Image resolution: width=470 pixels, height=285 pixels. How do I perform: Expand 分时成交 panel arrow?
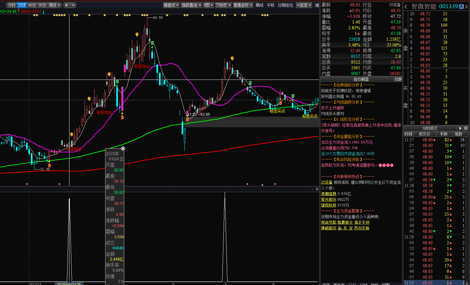coord(460,128)
